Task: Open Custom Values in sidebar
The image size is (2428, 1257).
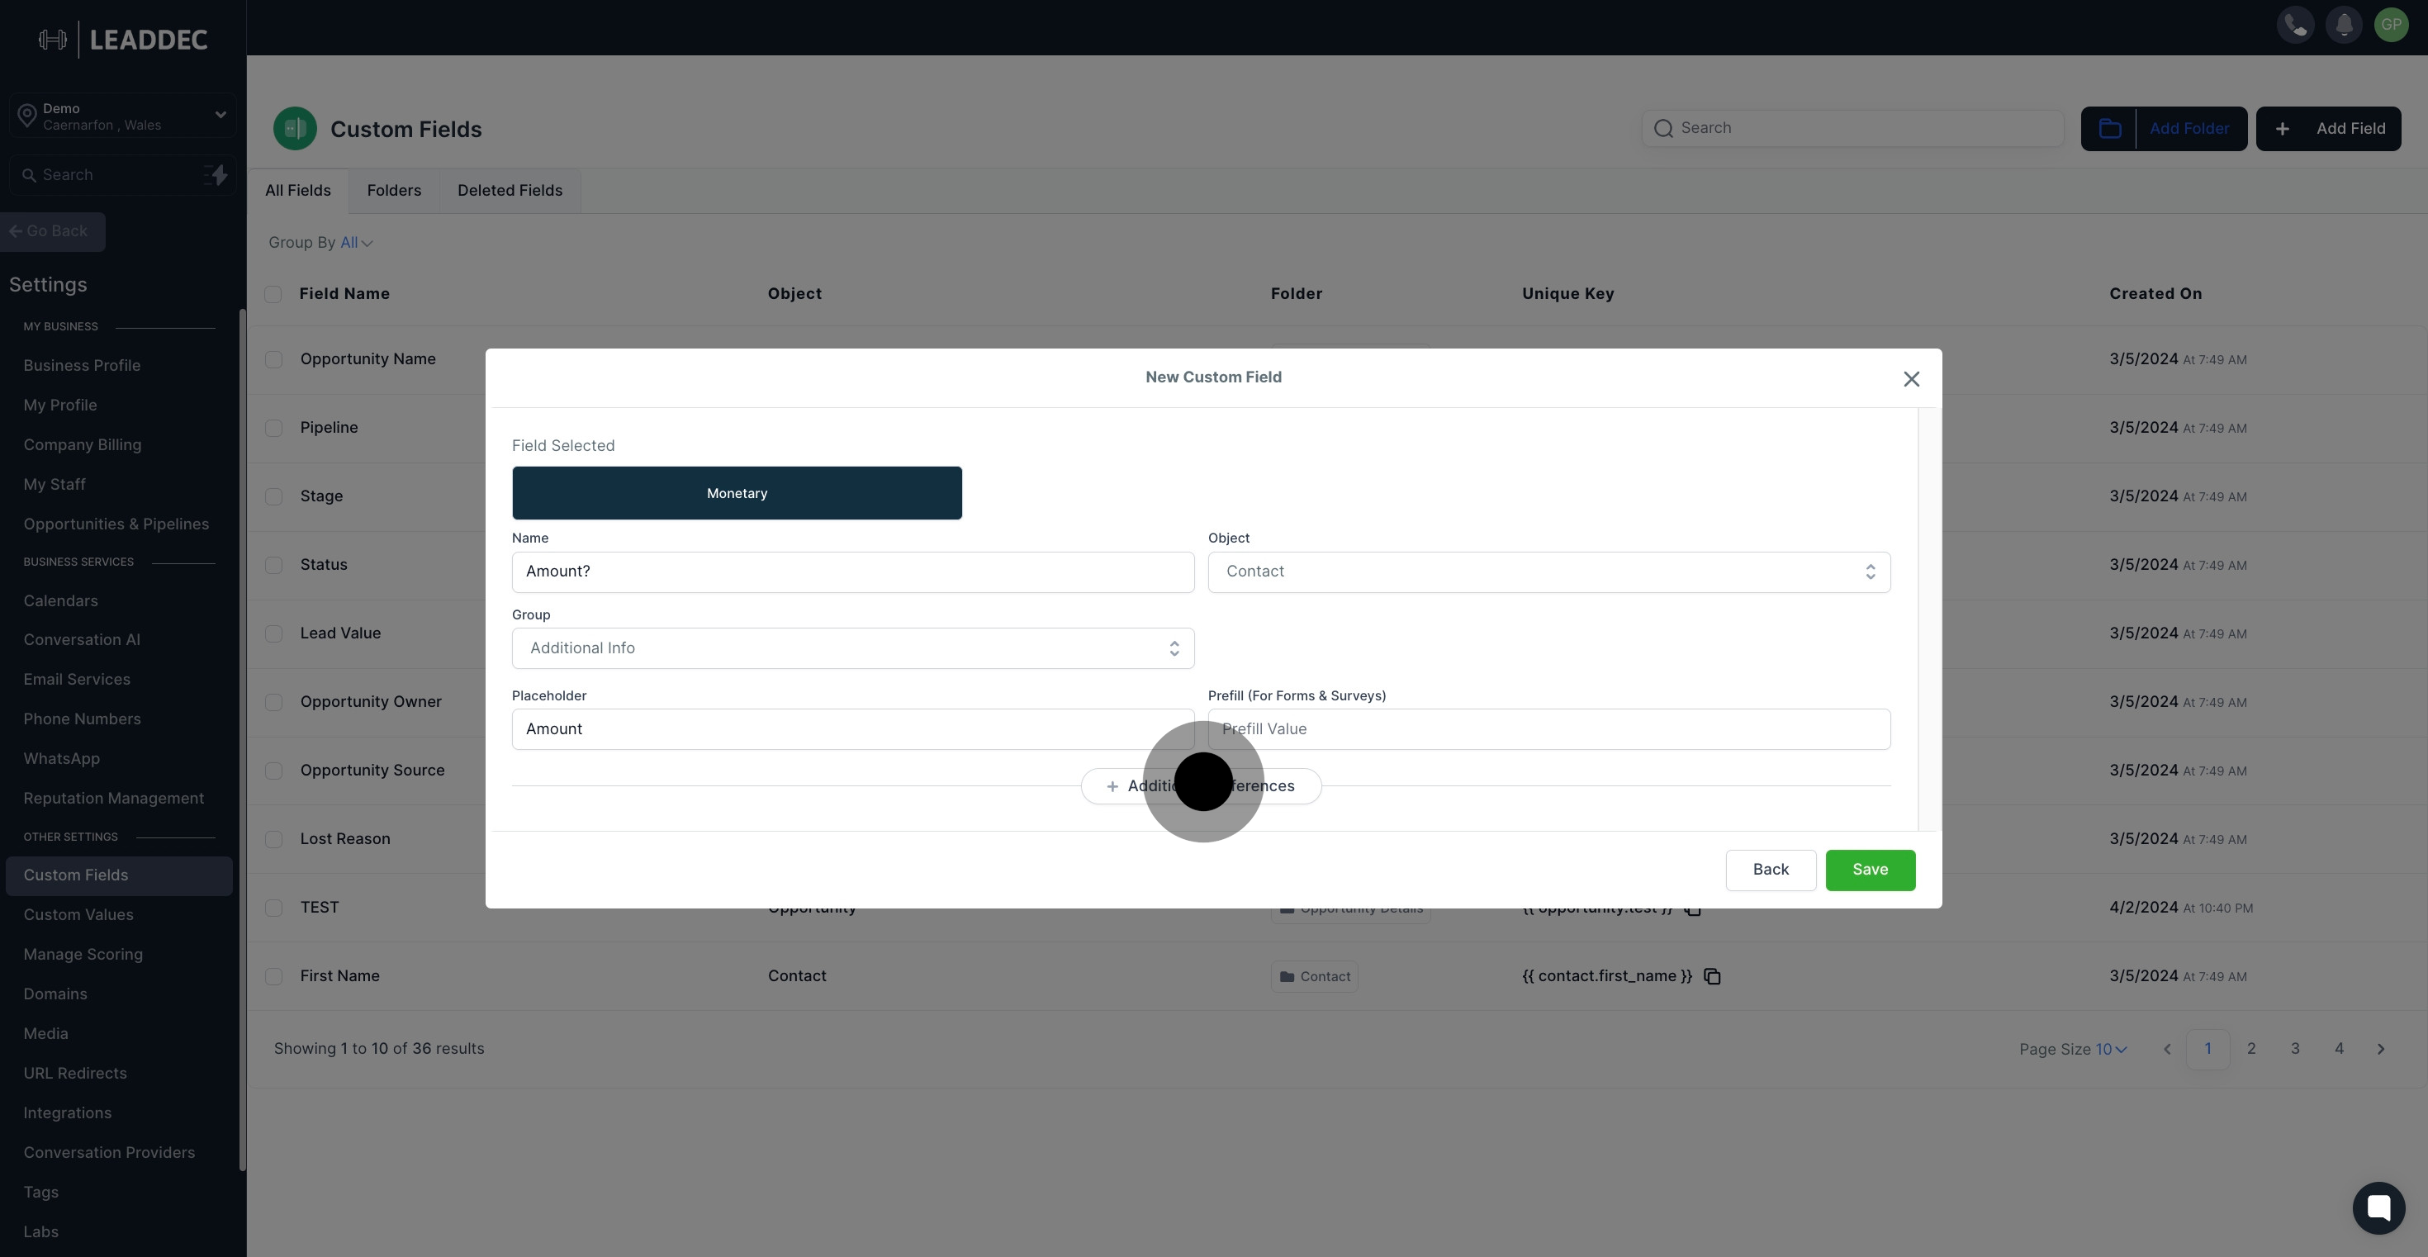Action: click(78, 915)
